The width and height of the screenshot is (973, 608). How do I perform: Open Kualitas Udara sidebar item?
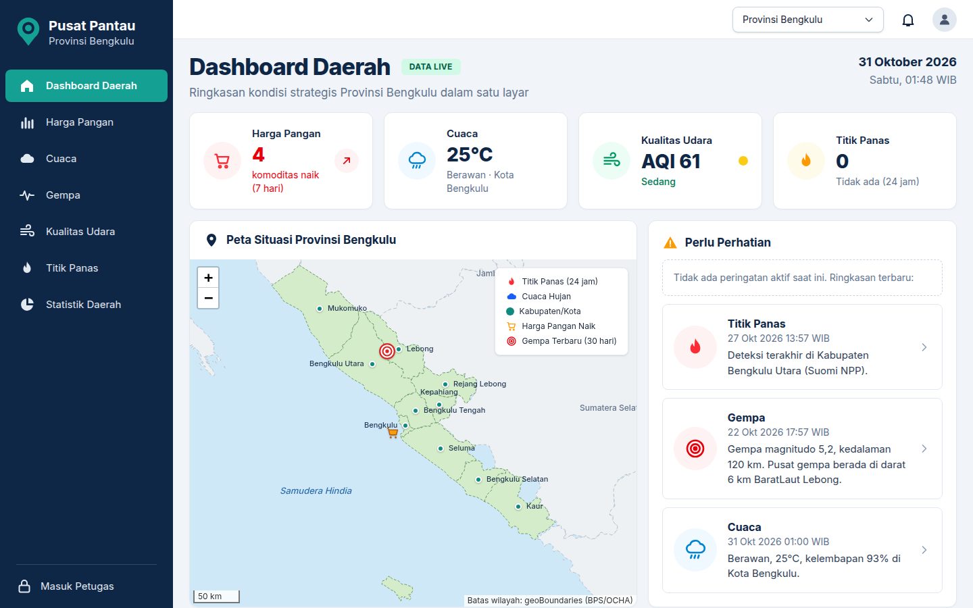point(86,232)
